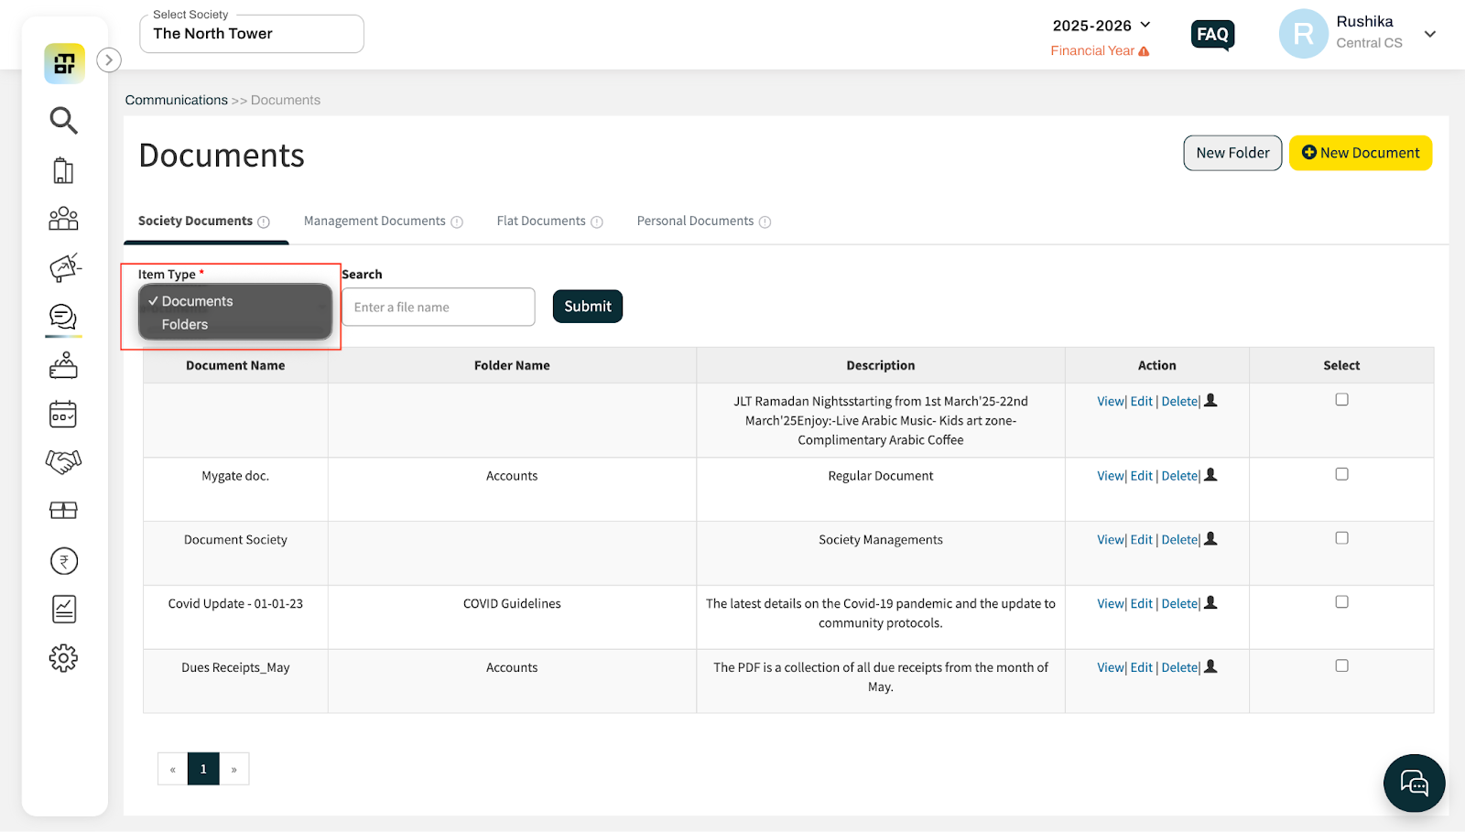Tick the checkbox for Document Society row
The height and width of the screenshot is (832, 1465).
pyautogui.click(x=1341, y=538)
